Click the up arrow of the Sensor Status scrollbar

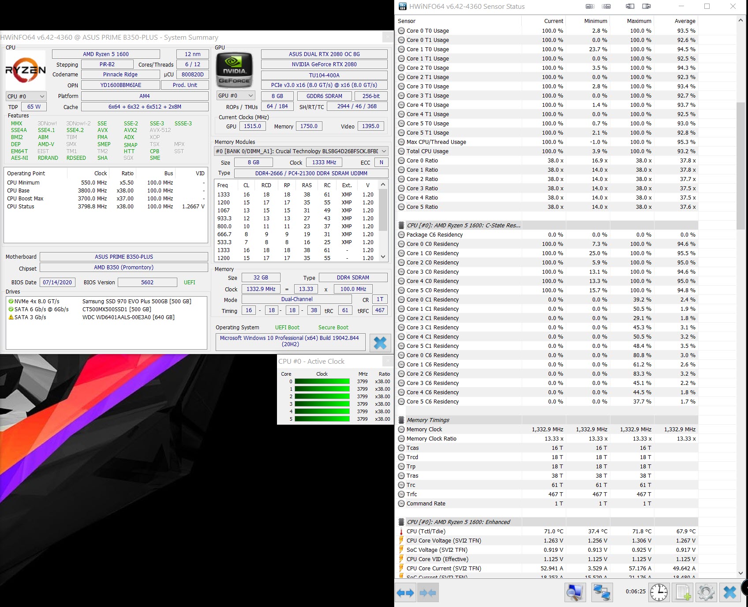pos(741,21)
